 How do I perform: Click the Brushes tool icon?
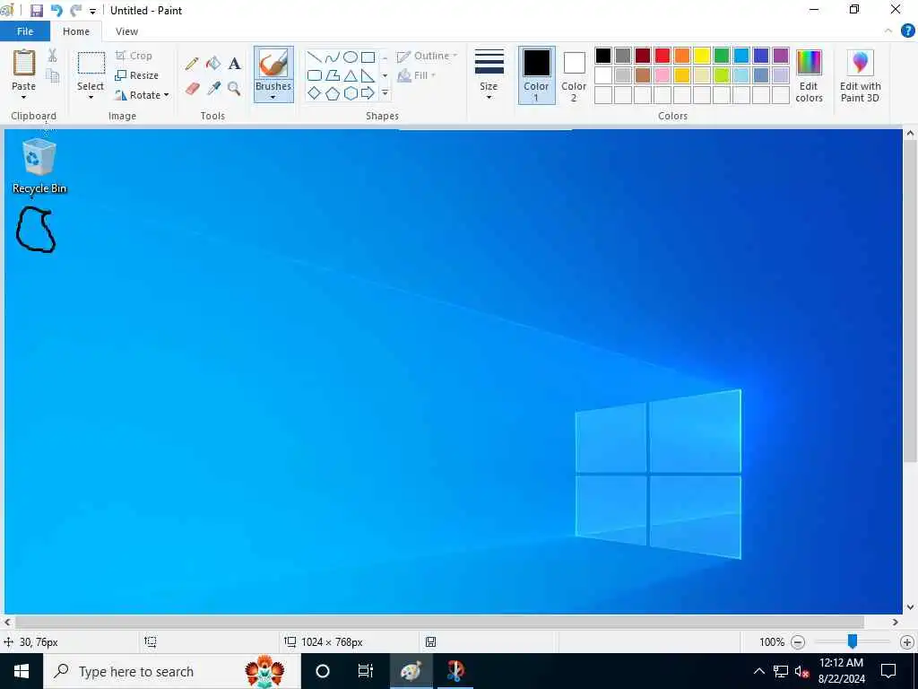[273, 64]
